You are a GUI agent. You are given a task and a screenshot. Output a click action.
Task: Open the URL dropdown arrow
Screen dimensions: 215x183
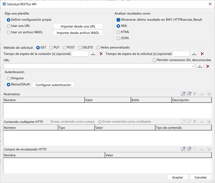point(193,66)
